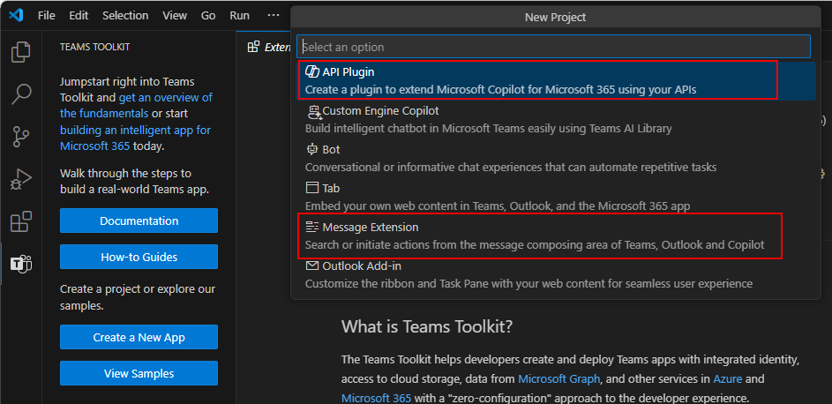Click the View Samples button
832x404 pixels.
point(139,373)
